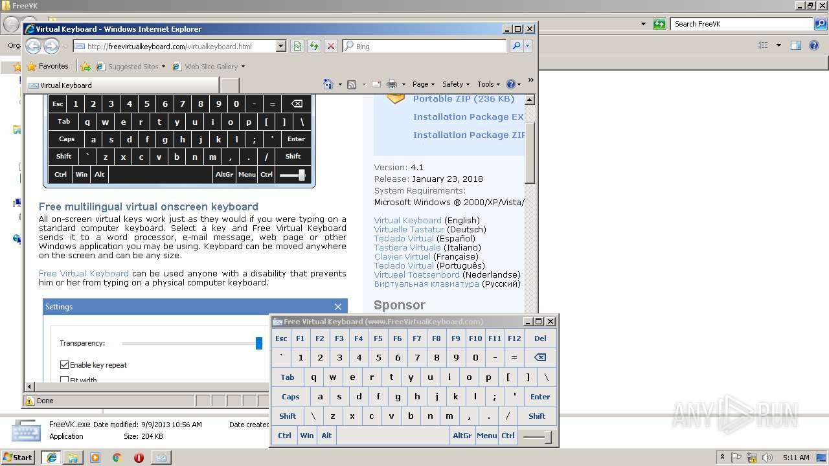Click Free Virtual Keyboard link in paragraph
This screenshot has height=466, width=829.
tap(84, 273)
